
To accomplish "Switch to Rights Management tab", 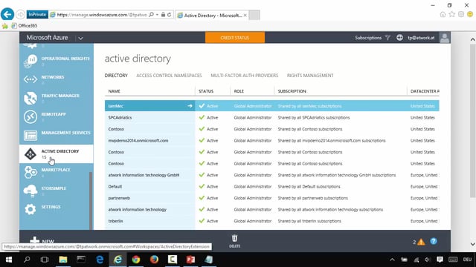I will coord(310,76).
